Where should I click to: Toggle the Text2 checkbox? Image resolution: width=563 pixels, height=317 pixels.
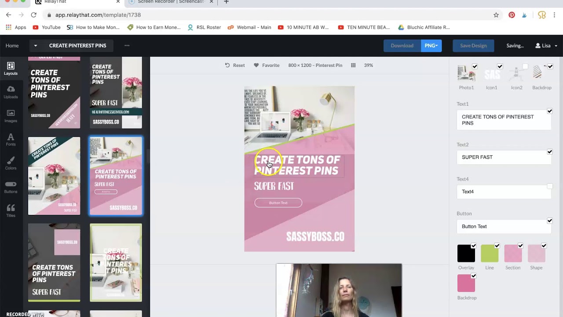pyautogui.click(x=550, y=152)
